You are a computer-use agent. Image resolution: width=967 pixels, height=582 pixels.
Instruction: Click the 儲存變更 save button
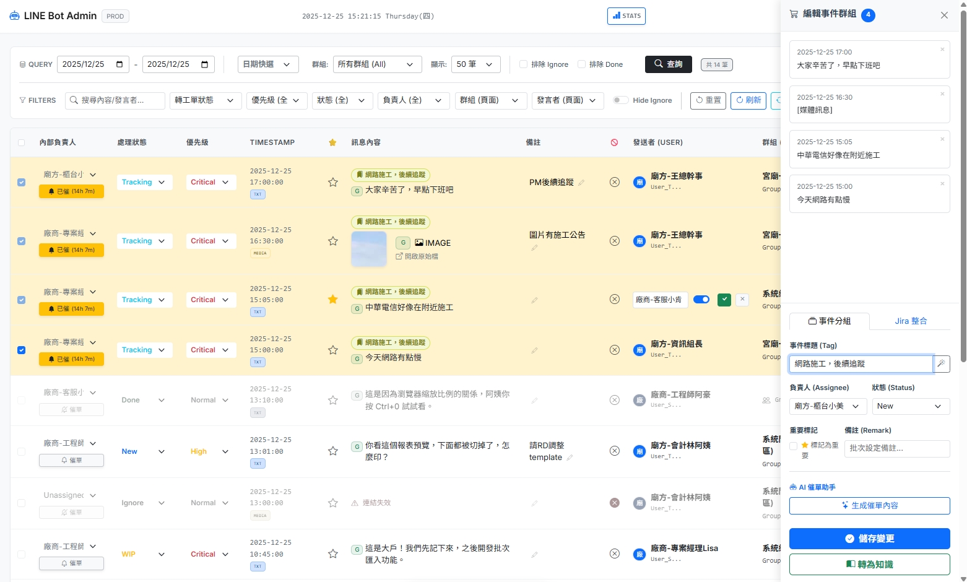[x=869, y=539]
